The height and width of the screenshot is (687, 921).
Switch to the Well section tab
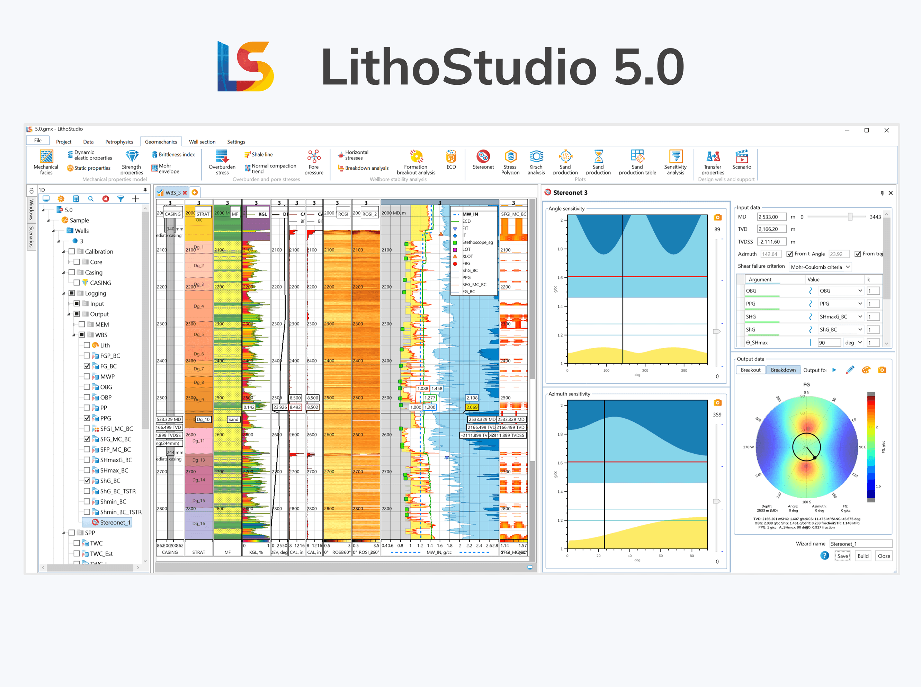(202, 142)
